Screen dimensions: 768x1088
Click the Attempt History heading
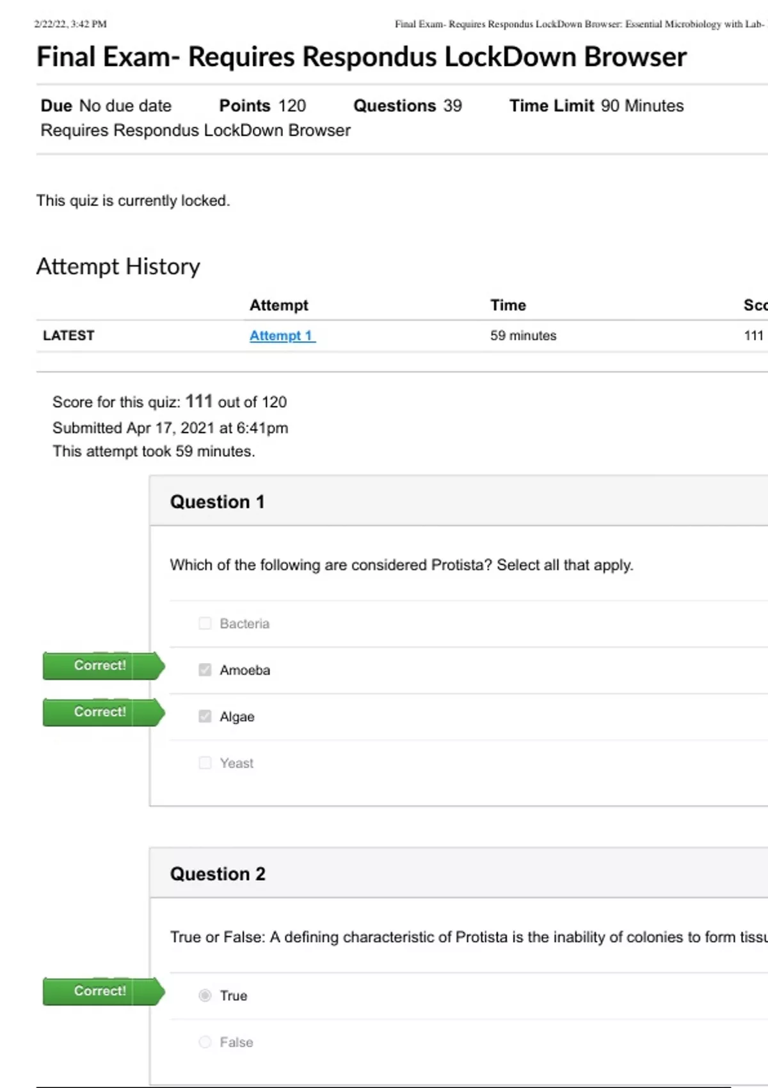point(118,267)
